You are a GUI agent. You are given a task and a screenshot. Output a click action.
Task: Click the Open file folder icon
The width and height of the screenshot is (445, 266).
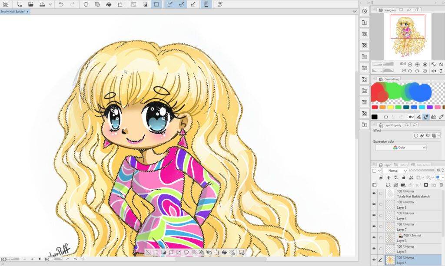31,4
